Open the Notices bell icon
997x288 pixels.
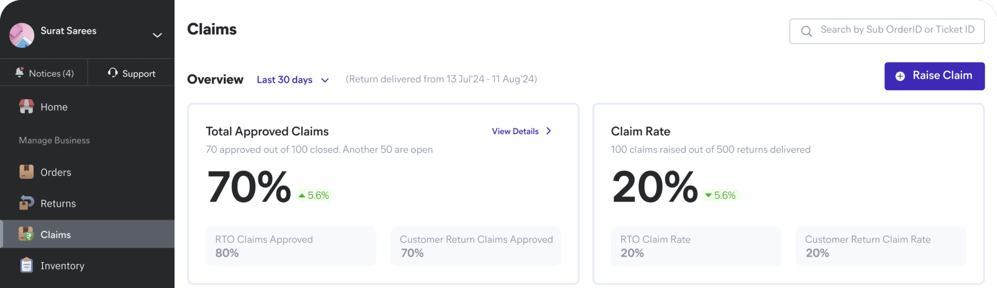[x=19, y=73]
